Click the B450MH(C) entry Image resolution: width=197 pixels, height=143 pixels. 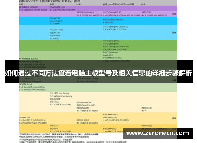[147, 126]
